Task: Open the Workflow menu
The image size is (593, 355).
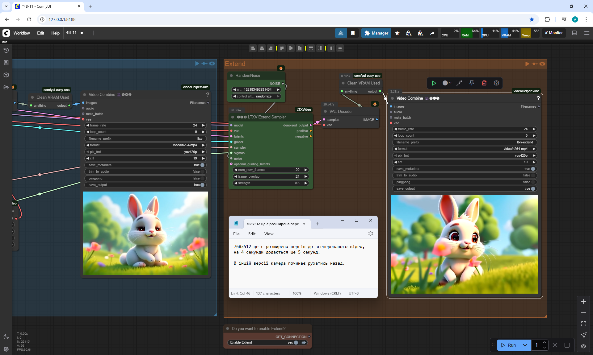Action: (22, 33)
